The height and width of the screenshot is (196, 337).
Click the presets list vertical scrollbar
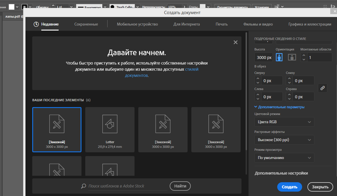[246, 91]
